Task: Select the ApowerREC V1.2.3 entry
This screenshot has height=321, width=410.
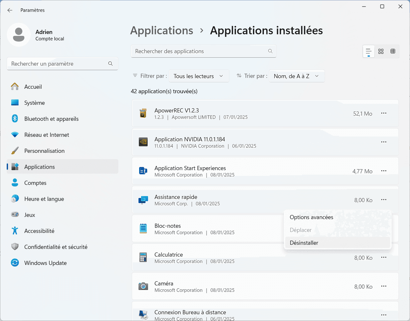Action: click(265, 113)
